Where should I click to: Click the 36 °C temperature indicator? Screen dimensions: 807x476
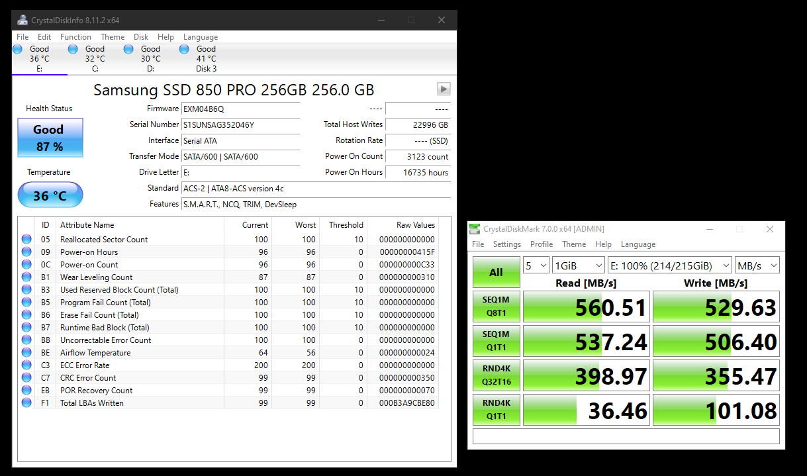[x=50, y=195]
